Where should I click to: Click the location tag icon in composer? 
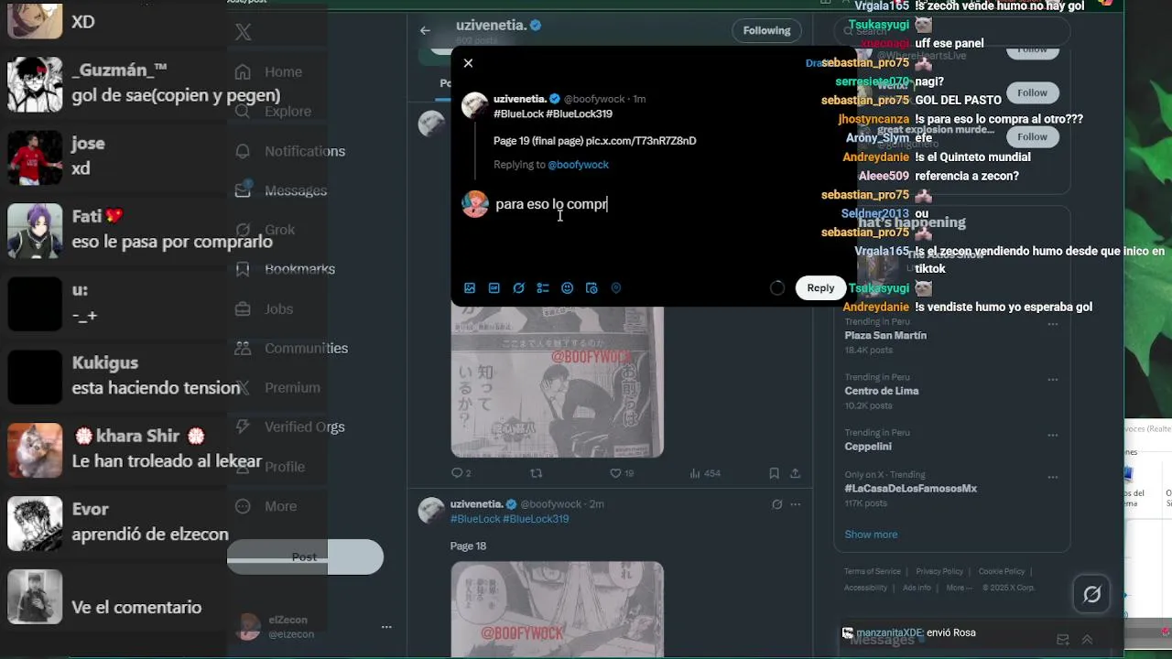pyautogui.click(x=616, y=287)
